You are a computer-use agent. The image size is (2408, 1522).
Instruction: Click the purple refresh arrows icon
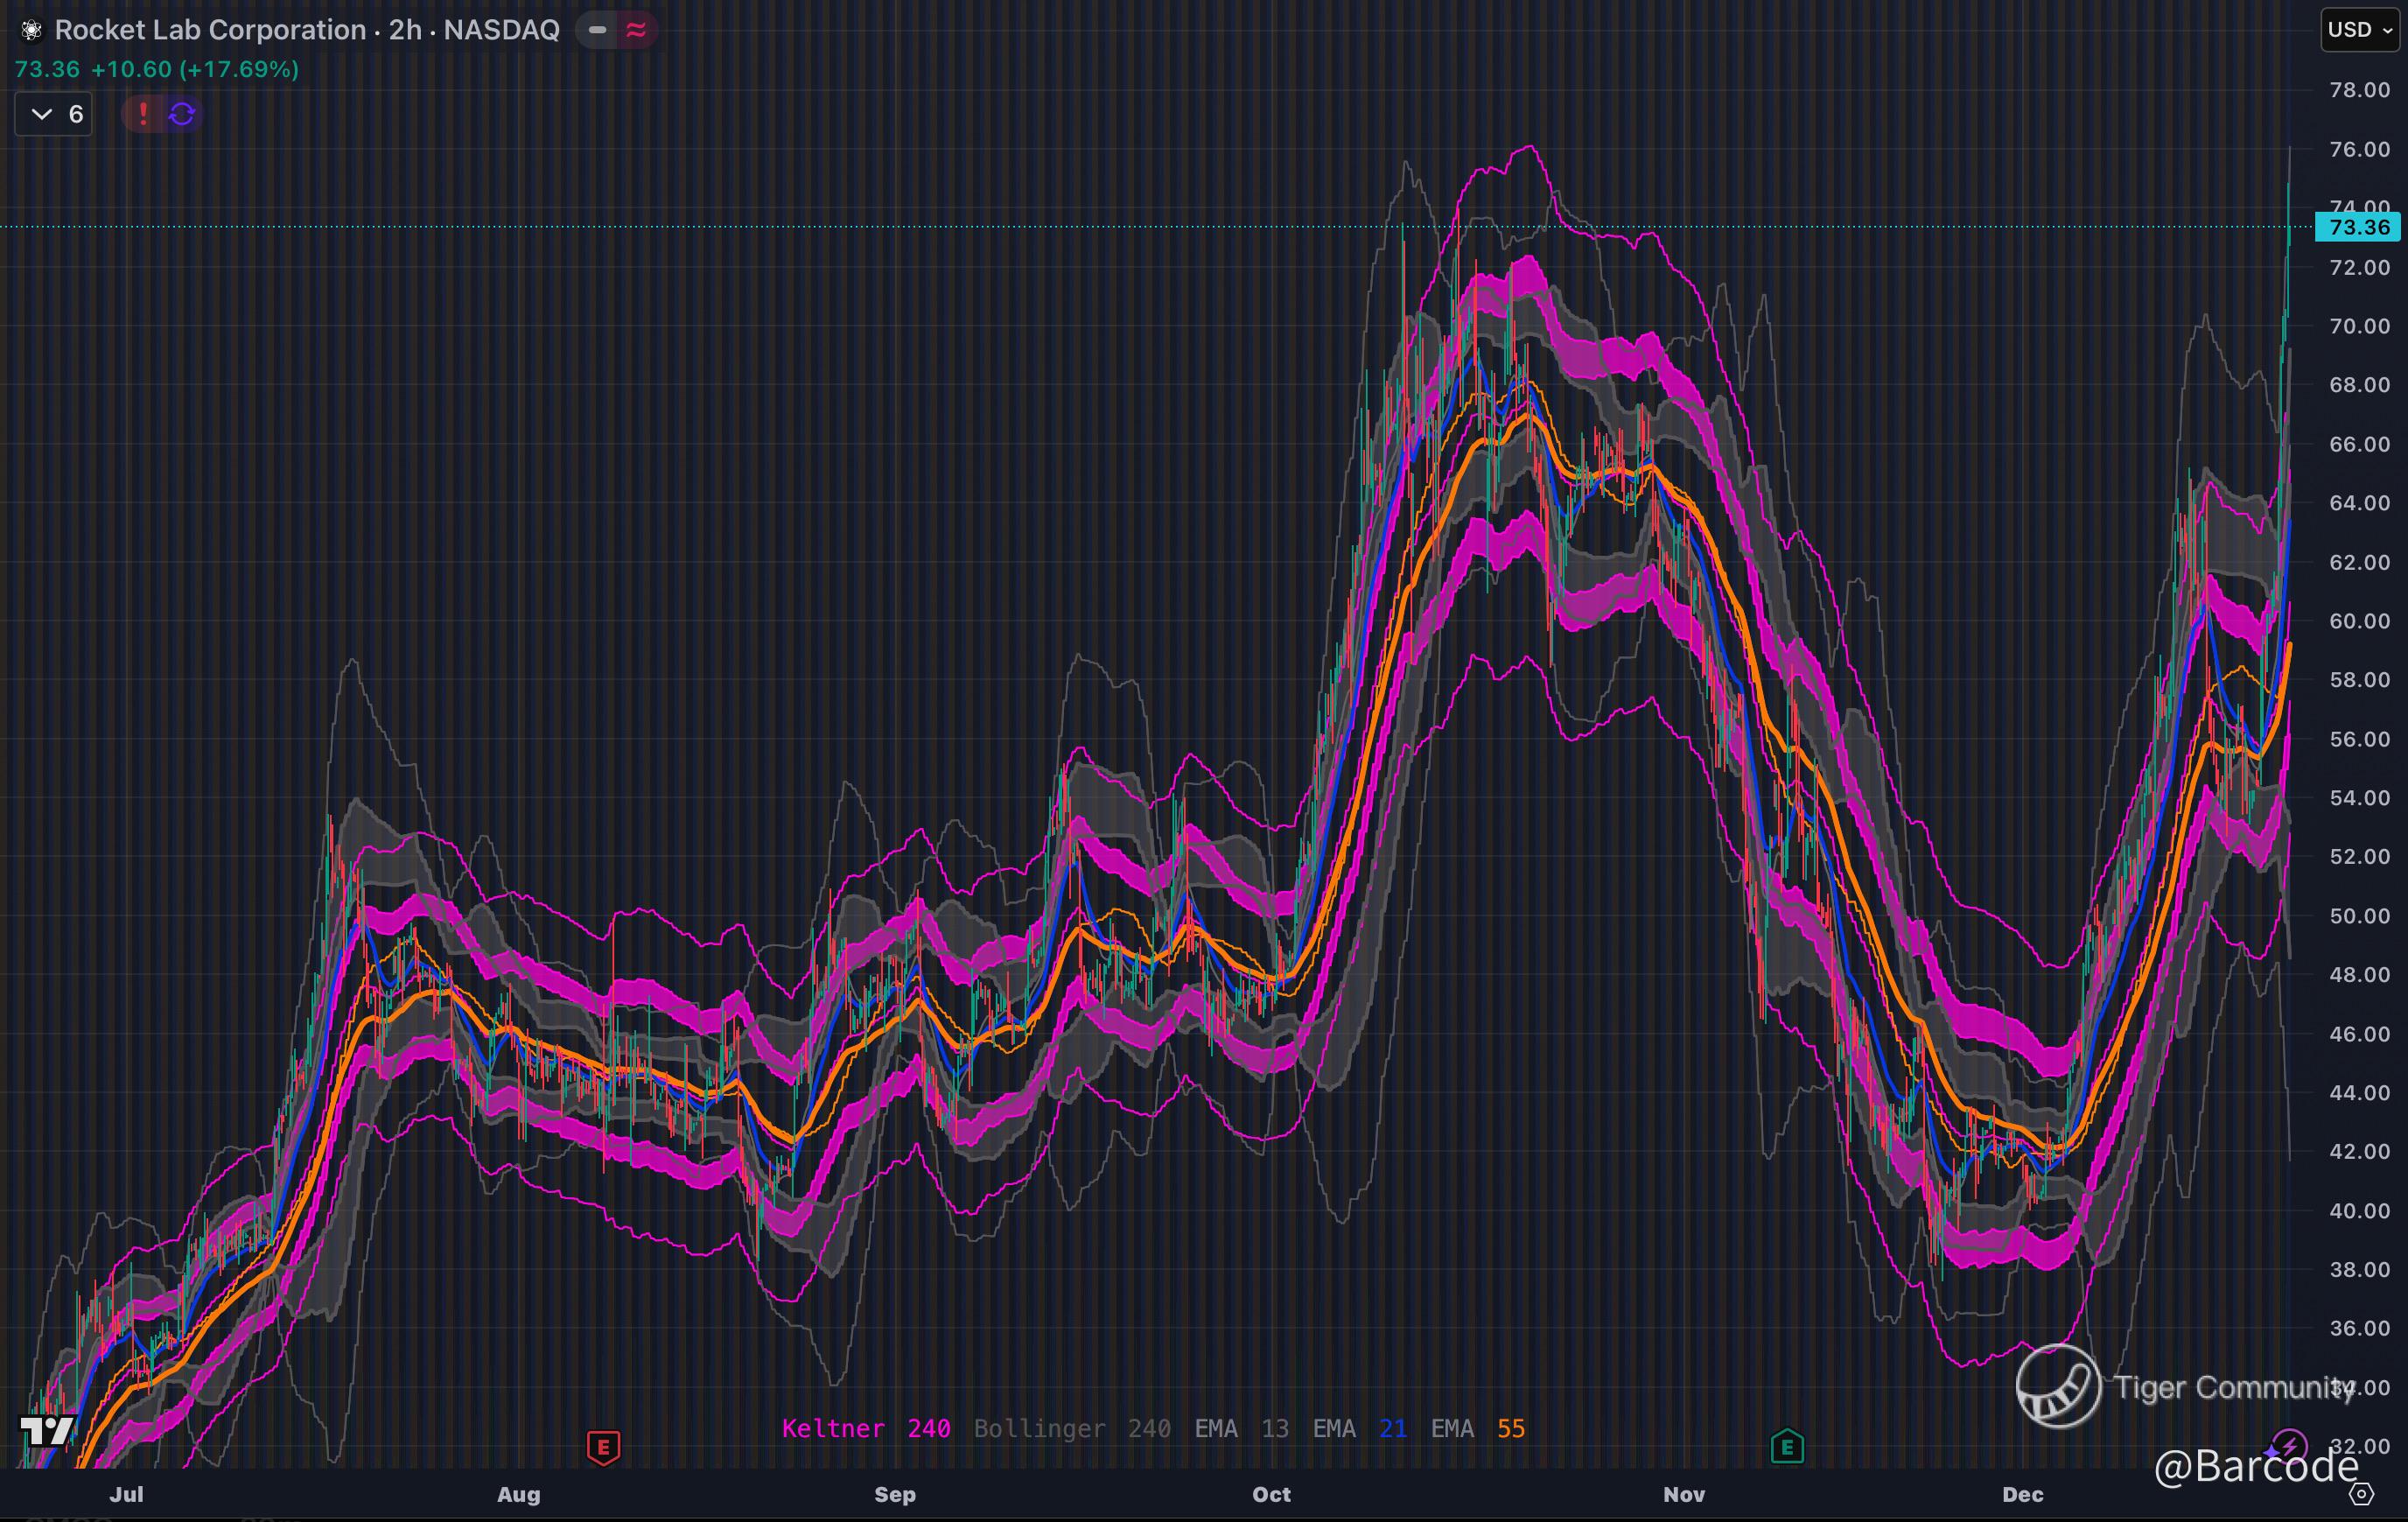[182, 114]
